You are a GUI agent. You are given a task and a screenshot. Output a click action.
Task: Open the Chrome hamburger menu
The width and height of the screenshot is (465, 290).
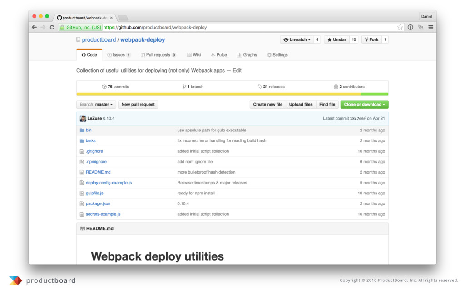pos(431,27)
